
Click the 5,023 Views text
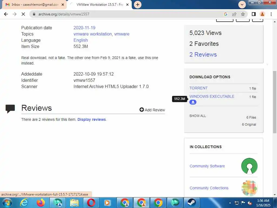tap(206, 33)
